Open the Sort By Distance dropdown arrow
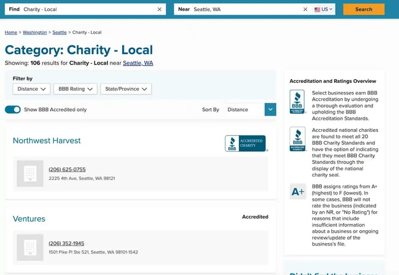The width and height of the screenshot is (399, 275). tap(270, 109)
